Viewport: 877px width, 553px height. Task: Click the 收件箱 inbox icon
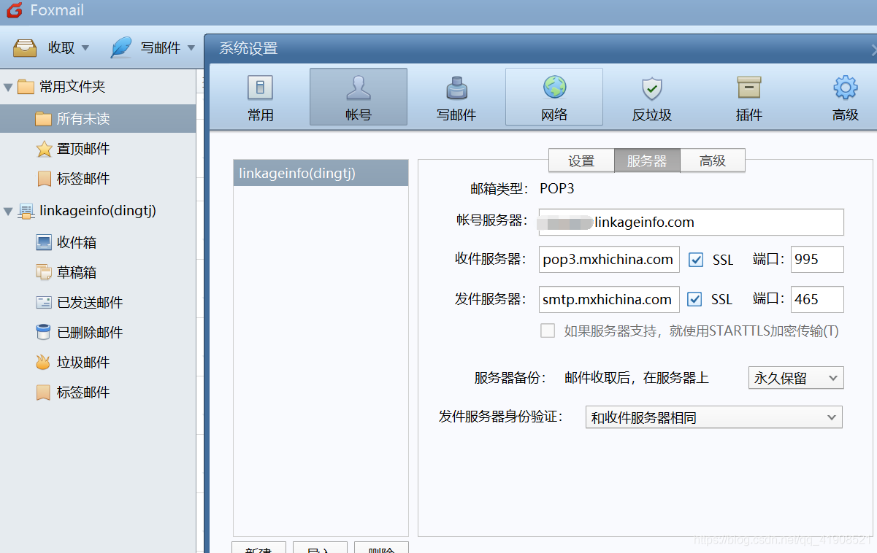pos(44,242)
